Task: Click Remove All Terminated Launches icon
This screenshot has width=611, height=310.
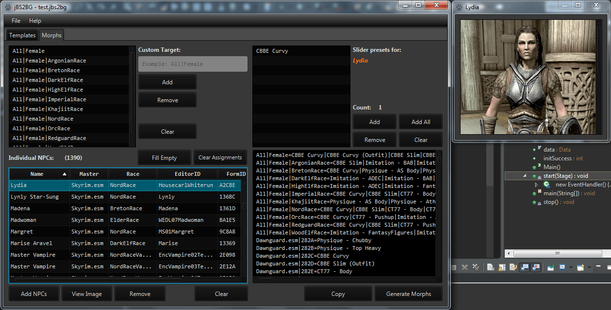Action: click(x=476, y=267)
